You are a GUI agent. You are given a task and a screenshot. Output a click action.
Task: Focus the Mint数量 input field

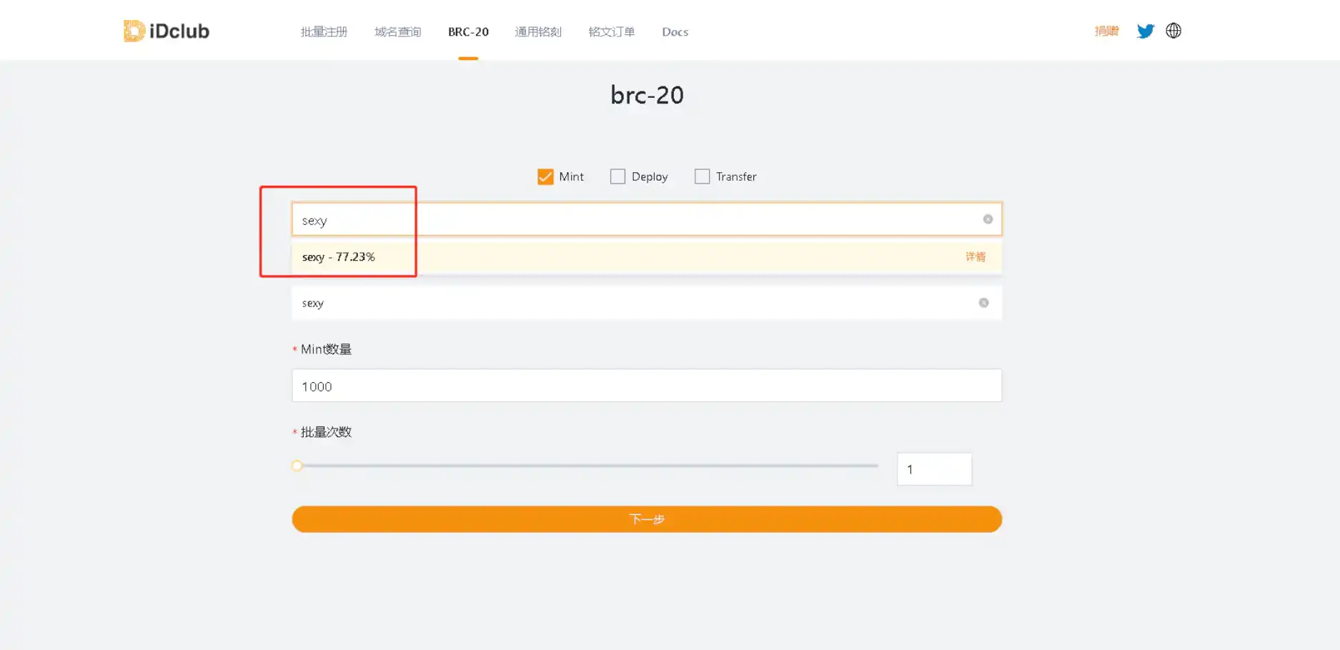646,386
